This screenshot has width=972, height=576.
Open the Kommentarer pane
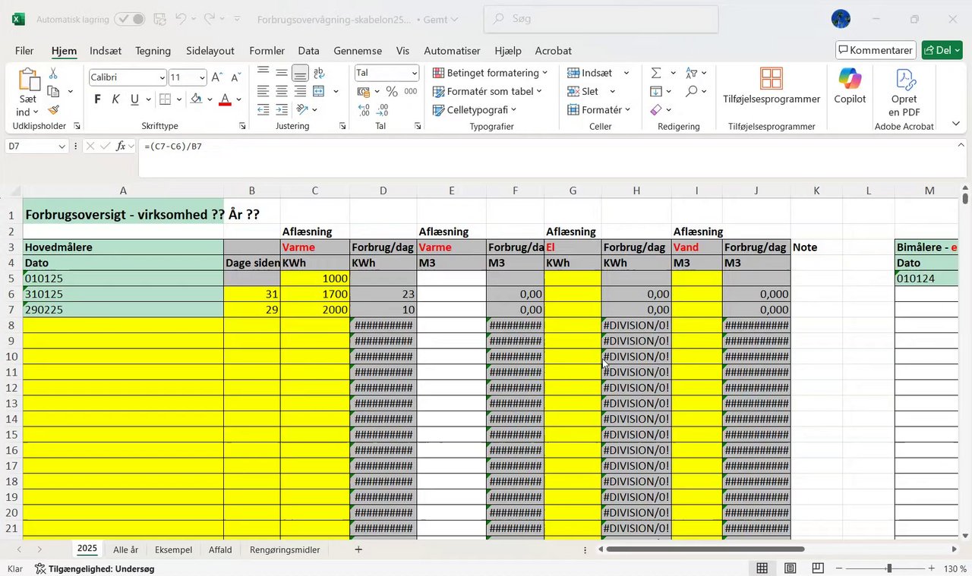[876, 50]
